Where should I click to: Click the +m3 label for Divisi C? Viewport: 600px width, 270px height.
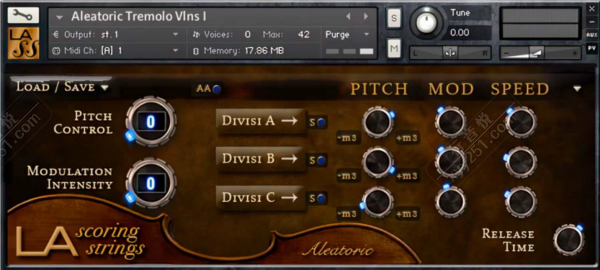pyautogui.click(x=408, y=214)
